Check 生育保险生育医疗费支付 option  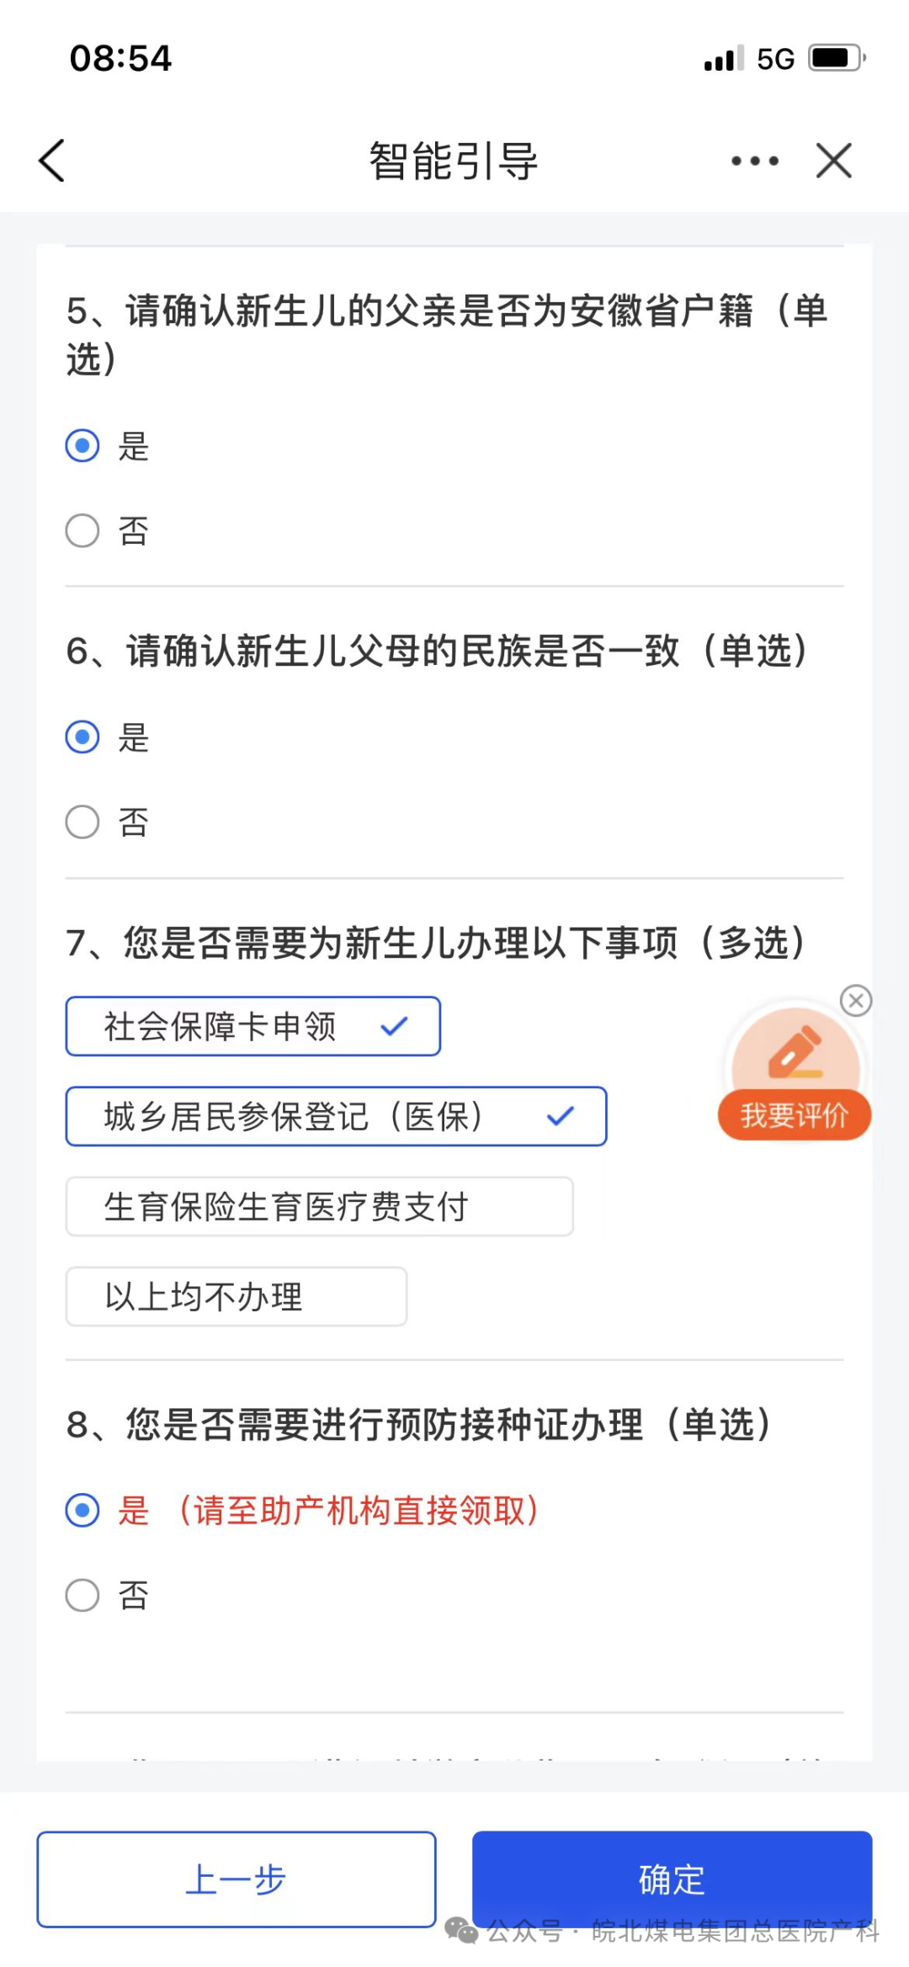pyautogui.click(x=320, y=1206)
